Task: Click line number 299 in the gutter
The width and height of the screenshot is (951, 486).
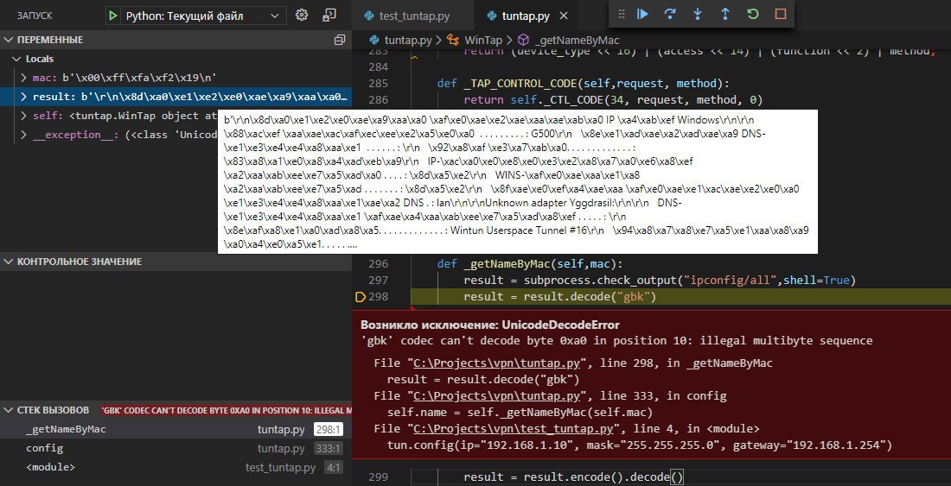Action: click(378, 477)
